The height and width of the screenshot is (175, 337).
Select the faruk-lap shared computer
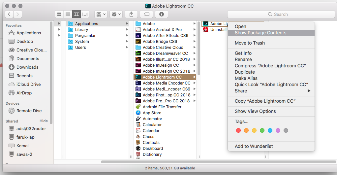point(21,137)
